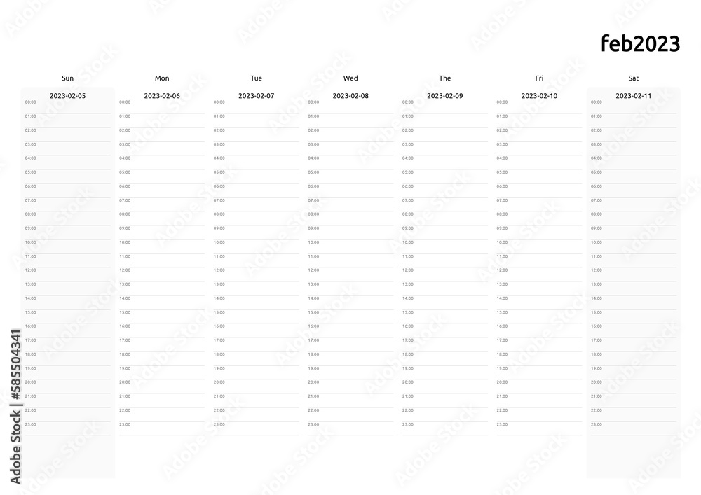This screenshot has width=701, height=495.
Task: Click the Fri day heading
Action: [x=539, y=78]
